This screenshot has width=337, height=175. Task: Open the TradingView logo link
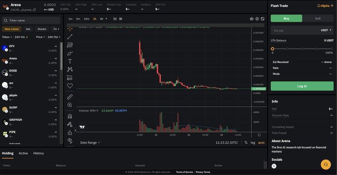point(82,127)
